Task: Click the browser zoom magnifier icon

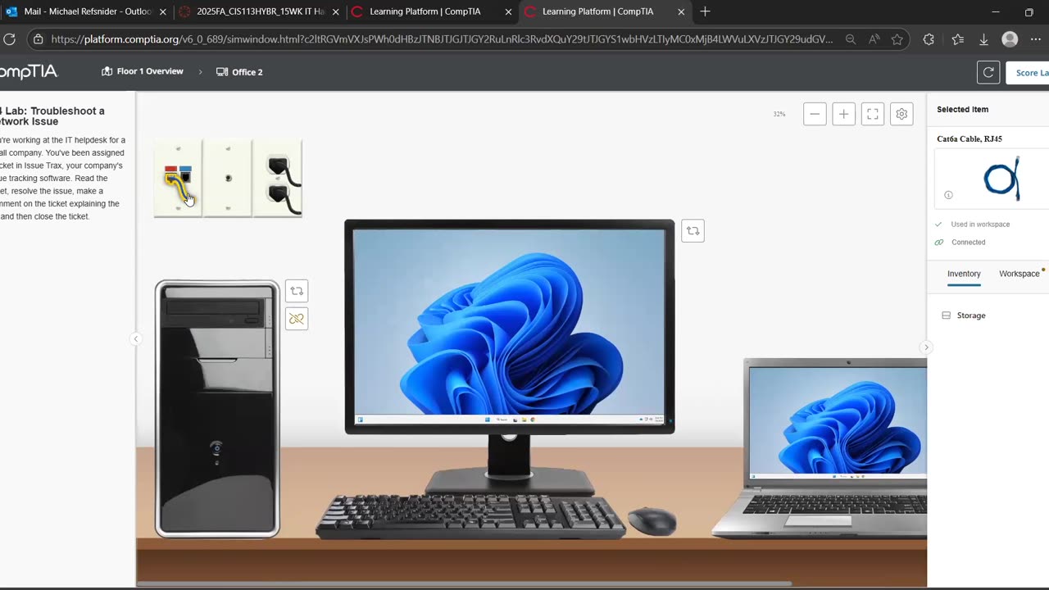Action: [851, 39]
